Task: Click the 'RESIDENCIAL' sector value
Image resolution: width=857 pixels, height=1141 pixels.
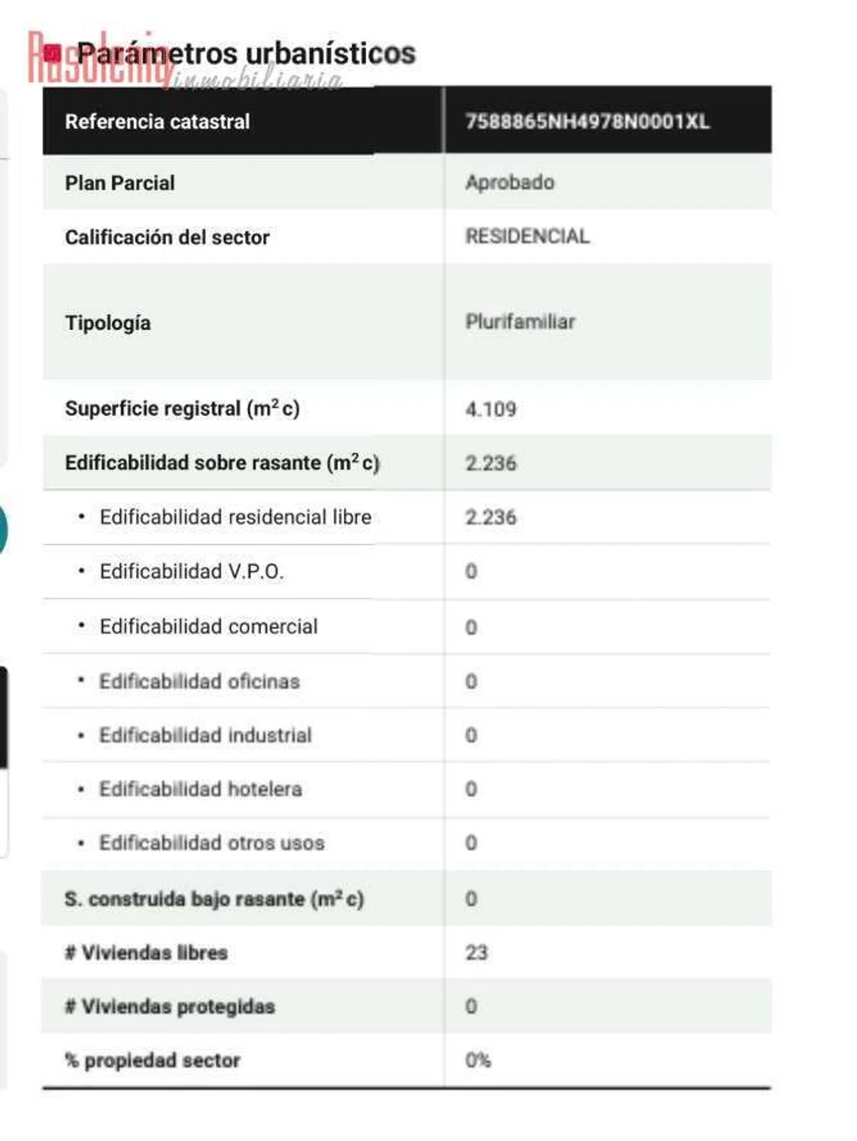Action: click(x=527, y=237)
